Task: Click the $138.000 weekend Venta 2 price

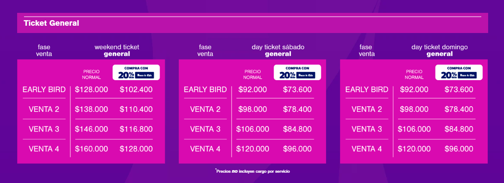Action: pyautogui.click(x=91, y=109)
